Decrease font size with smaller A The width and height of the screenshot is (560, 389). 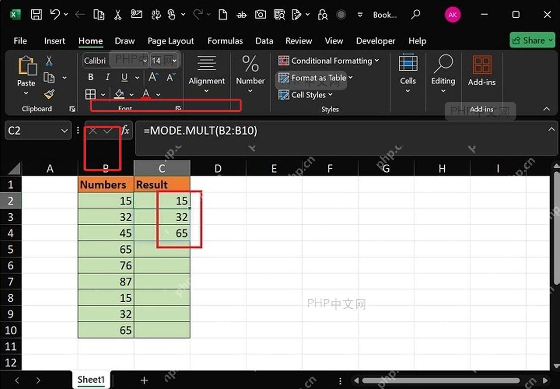click(x=171, y=77)
